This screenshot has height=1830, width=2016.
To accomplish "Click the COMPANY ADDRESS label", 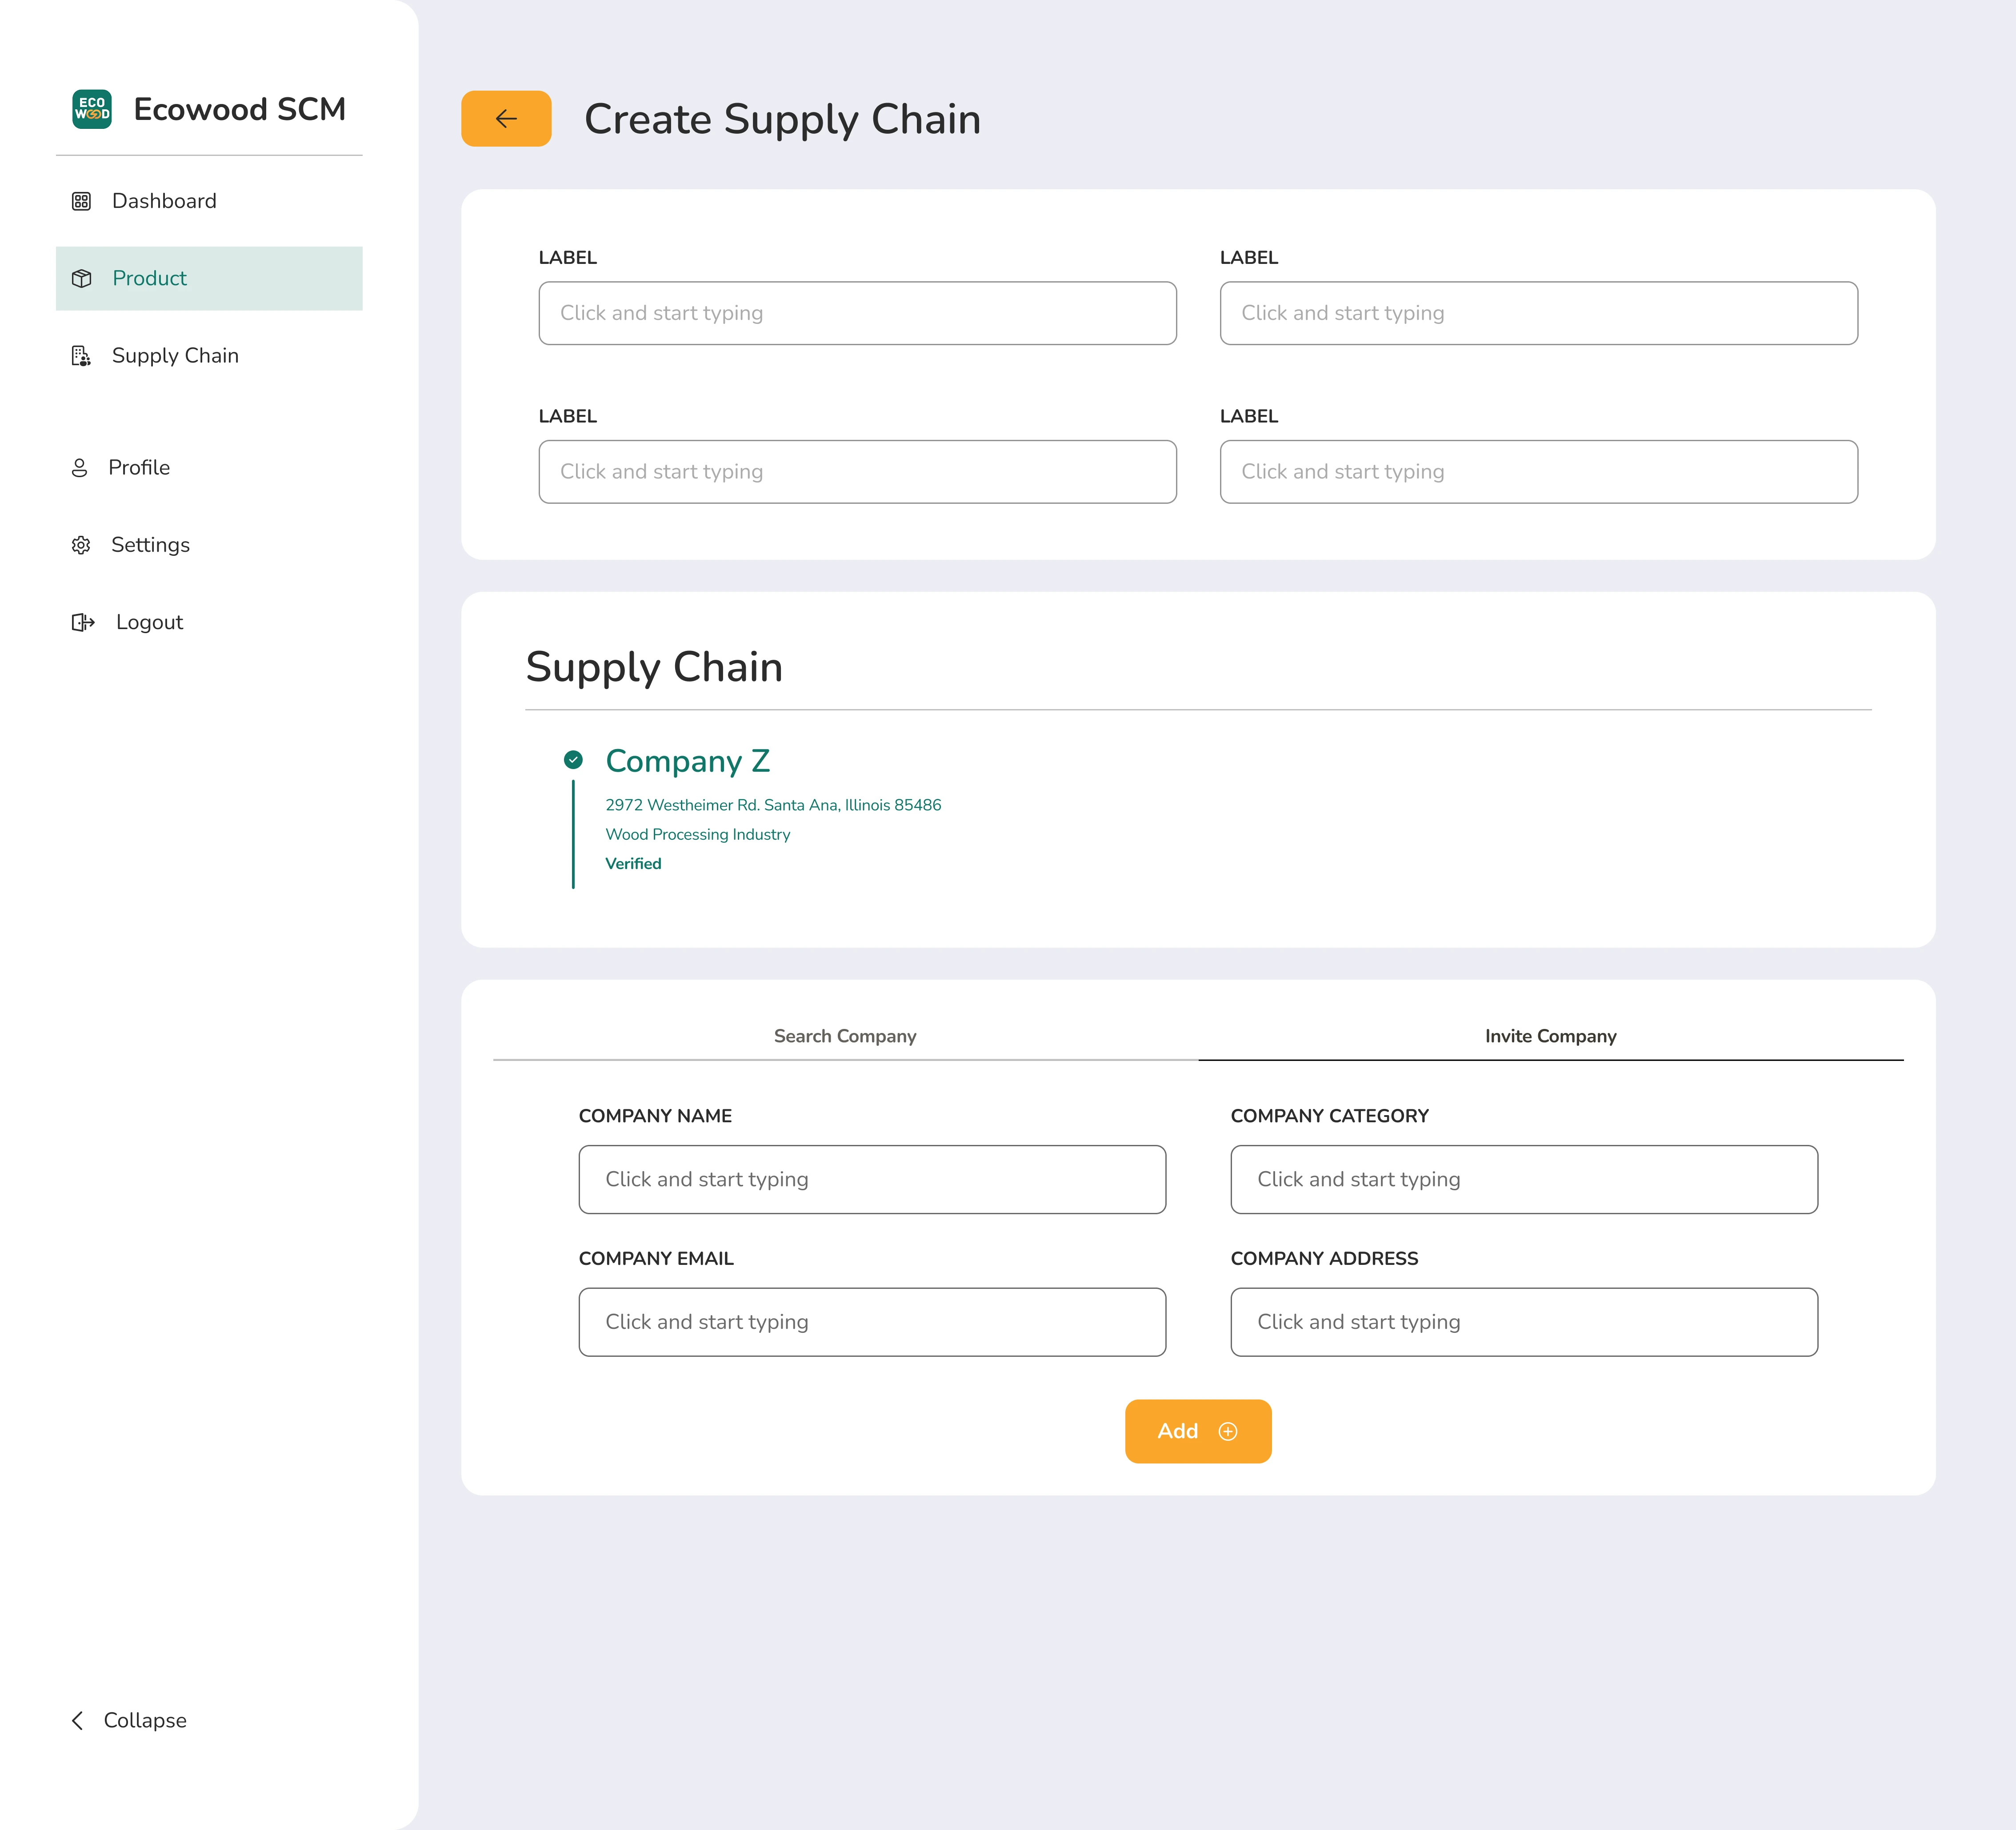I will coord(1324,1259).
